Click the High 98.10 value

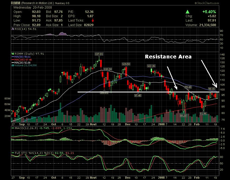click(36, 16)
